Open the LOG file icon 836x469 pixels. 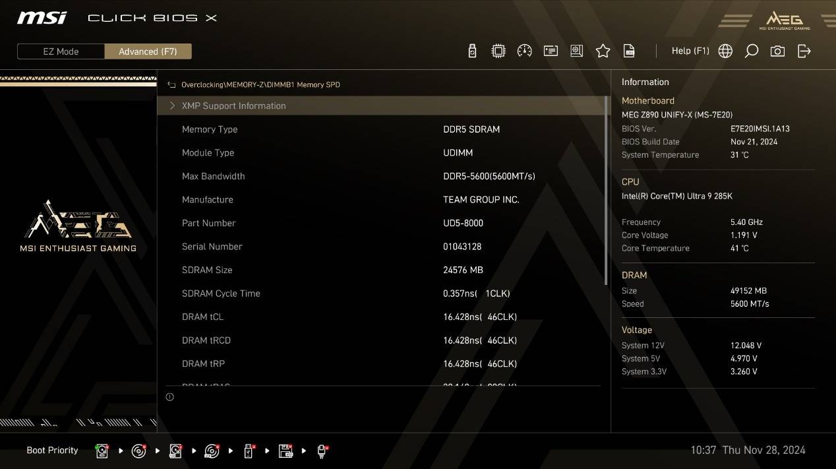629,51
